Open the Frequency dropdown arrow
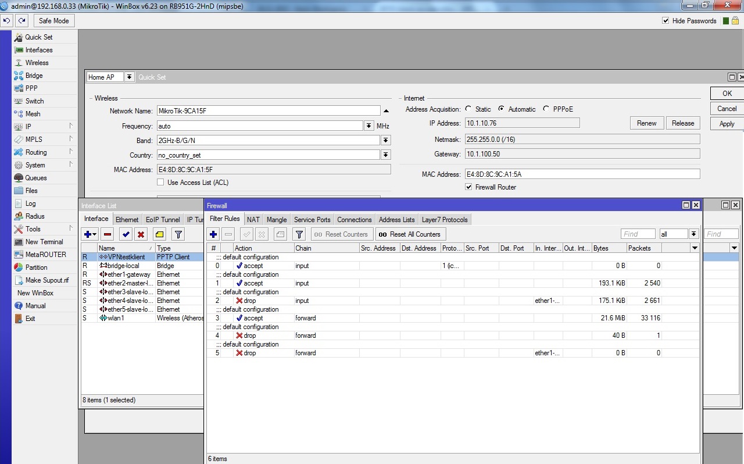 pos(369,126)
